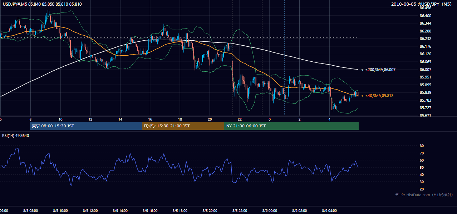Click hour marker 20 below the price chart
Image resolution: width=457 pixels, height=214 pixels.
[210, 119]
